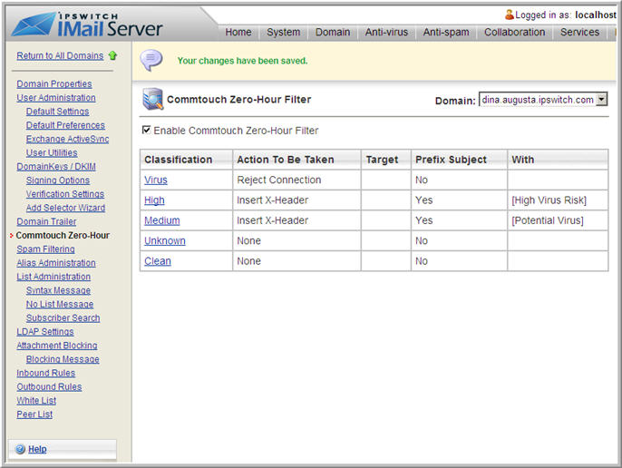
Task: Open the Clean classification link
Action: [x=158, y=261]
